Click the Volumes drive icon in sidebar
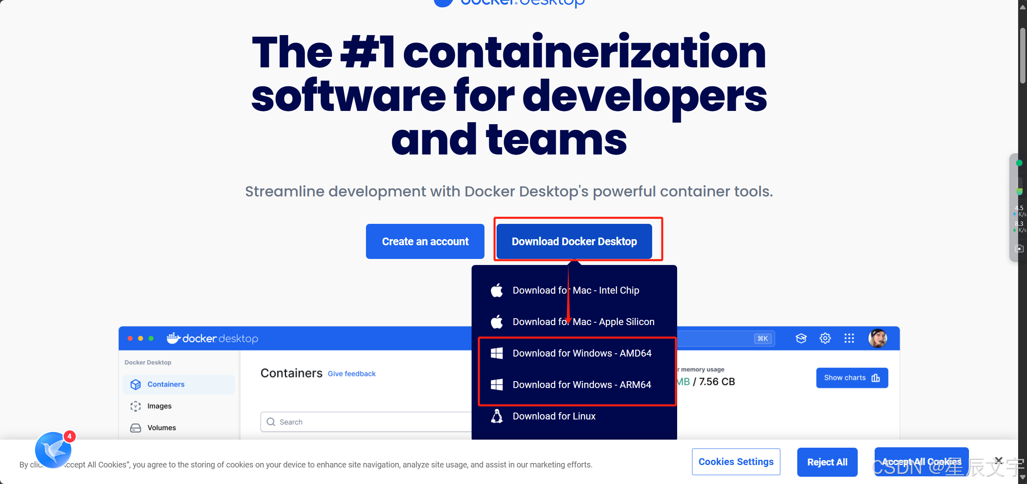This screenshot has height=484, width=1027. pos(136,428)
